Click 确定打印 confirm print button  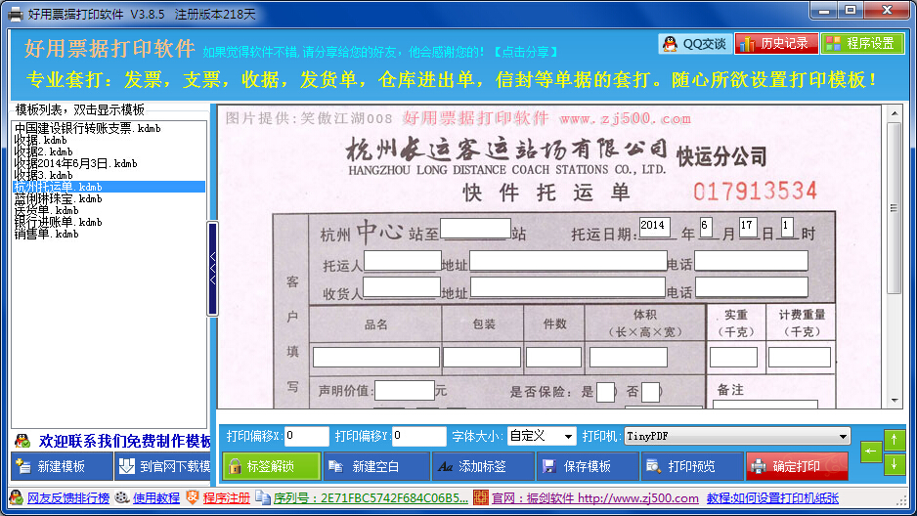pos(797,466)
